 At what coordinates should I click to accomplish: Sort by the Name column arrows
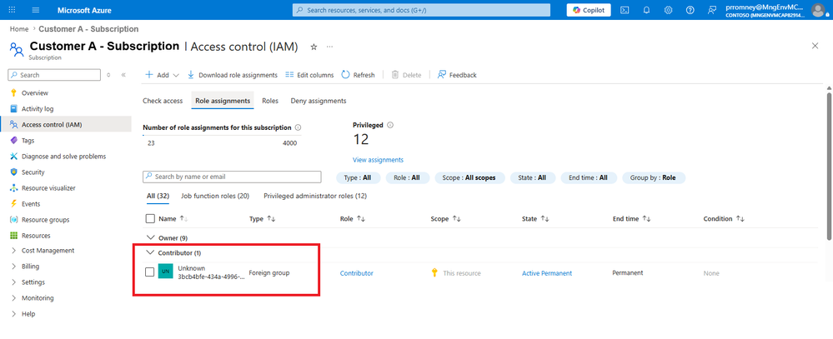point(183,218)
